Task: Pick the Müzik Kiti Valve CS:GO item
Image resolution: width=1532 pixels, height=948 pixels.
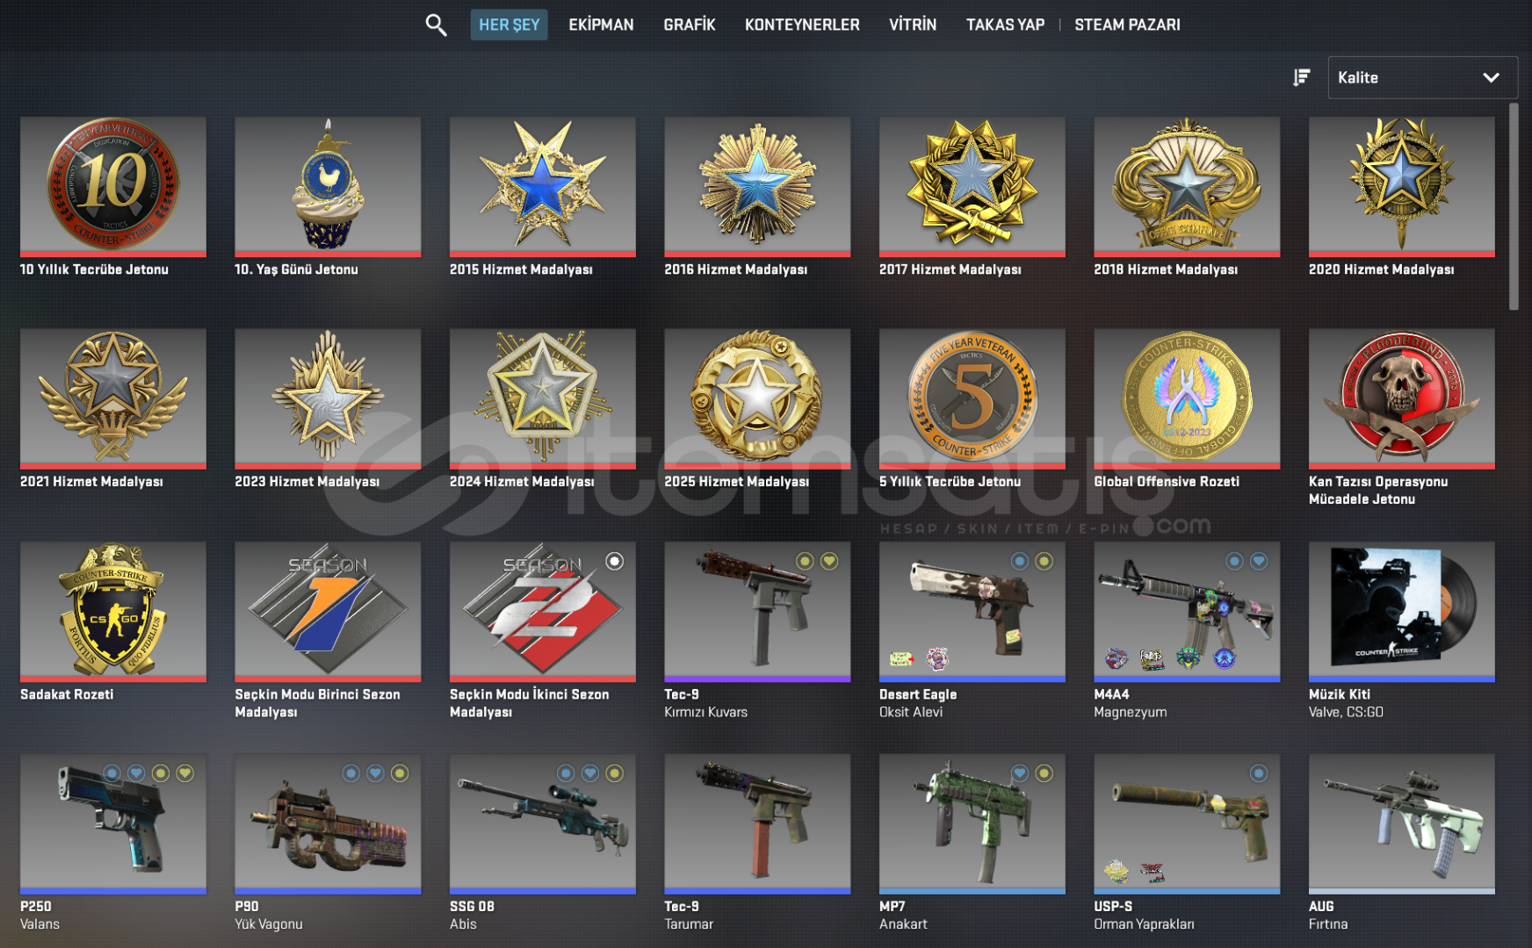Action: click(1401, 611)
